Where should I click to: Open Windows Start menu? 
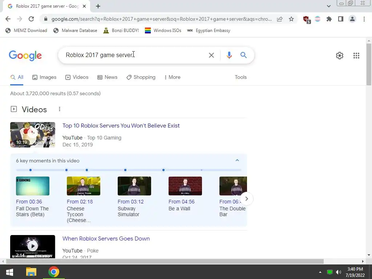(x=9, y=272)
